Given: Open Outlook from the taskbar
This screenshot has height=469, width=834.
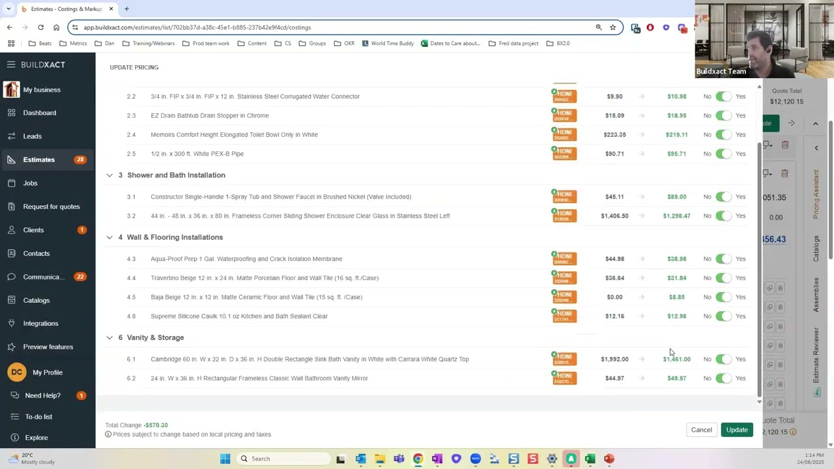Looking at the screenshot, I should point(360,459).
